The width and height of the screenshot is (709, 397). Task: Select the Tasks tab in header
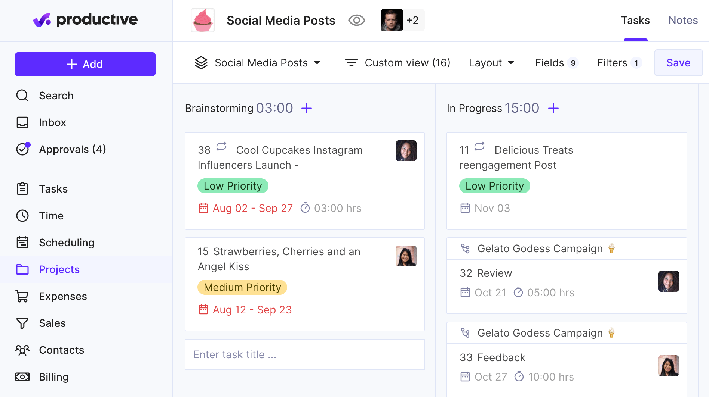(x=635, y=20)
